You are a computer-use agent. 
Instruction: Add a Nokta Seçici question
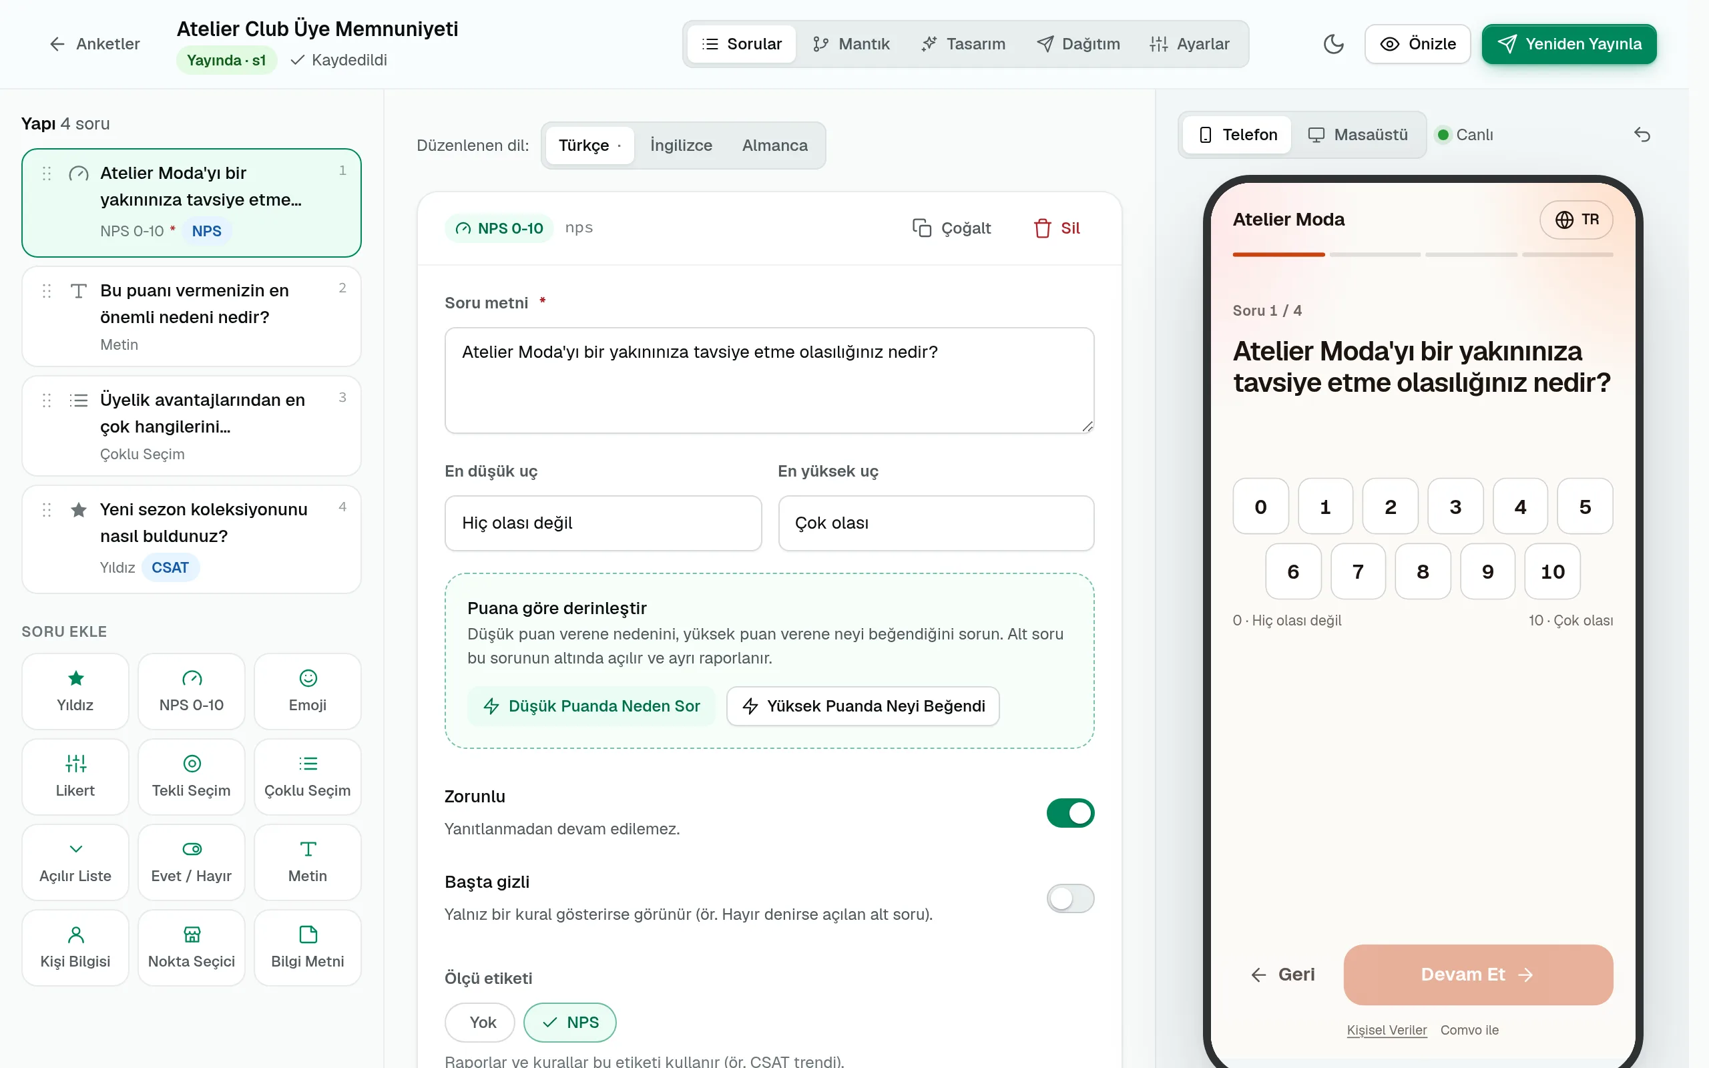point(192,947)
